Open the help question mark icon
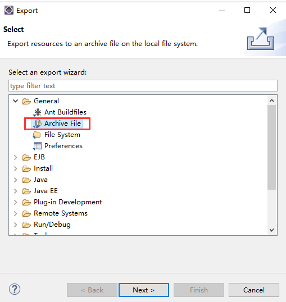The image size is (286, 302). coord(15,289)
